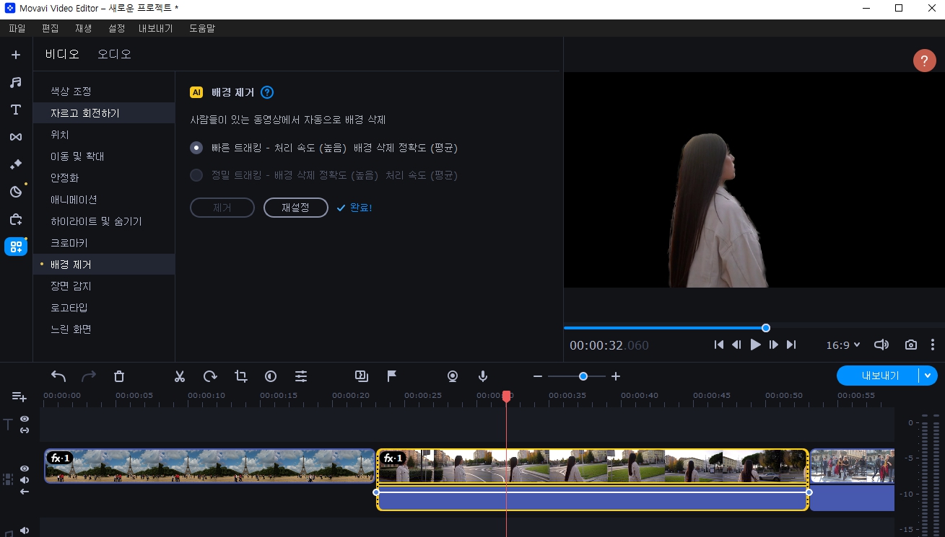945x537 pixels.
Task: Select the more tools icon
Action: pos(16,247)
